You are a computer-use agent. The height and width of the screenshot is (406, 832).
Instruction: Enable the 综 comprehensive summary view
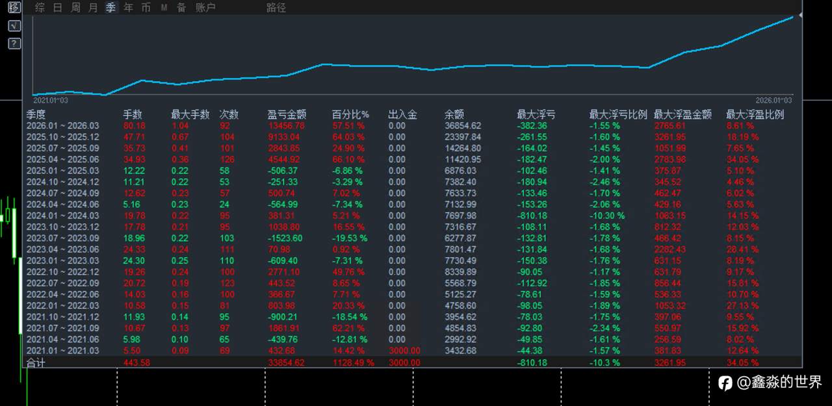[39, 8]
